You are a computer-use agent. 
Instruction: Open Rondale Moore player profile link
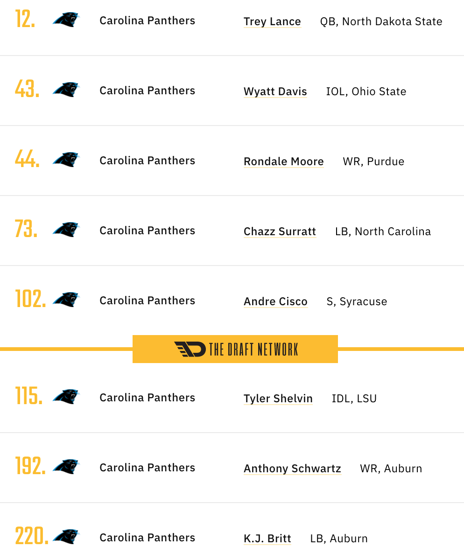pos(284,161)
